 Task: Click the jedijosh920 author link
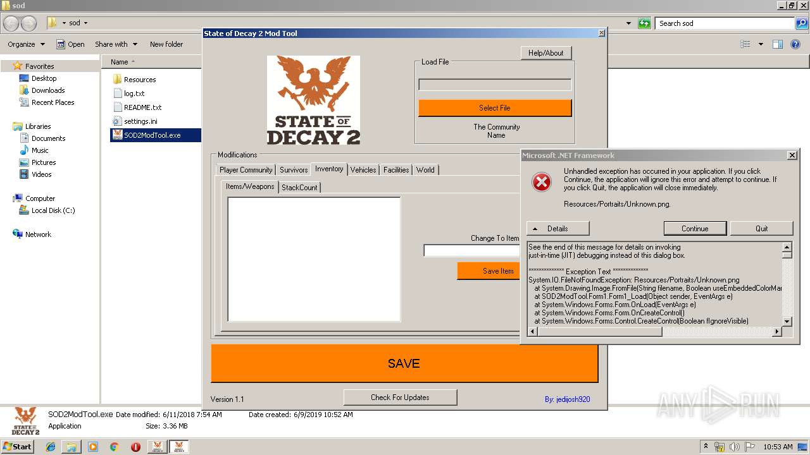click(567, 399)
